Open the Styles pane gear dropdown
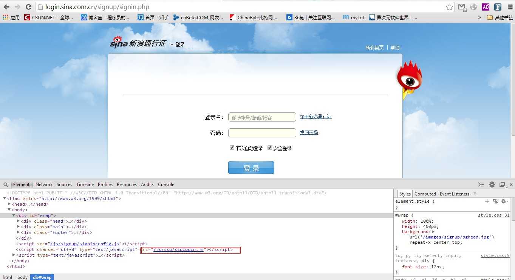The width and height of the screenshot is (515, 280). click(x=504, y=201)
